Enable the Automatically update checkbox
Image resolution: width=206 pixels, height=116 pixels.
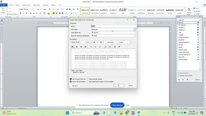pyautogui.click(x=88, y=79)
